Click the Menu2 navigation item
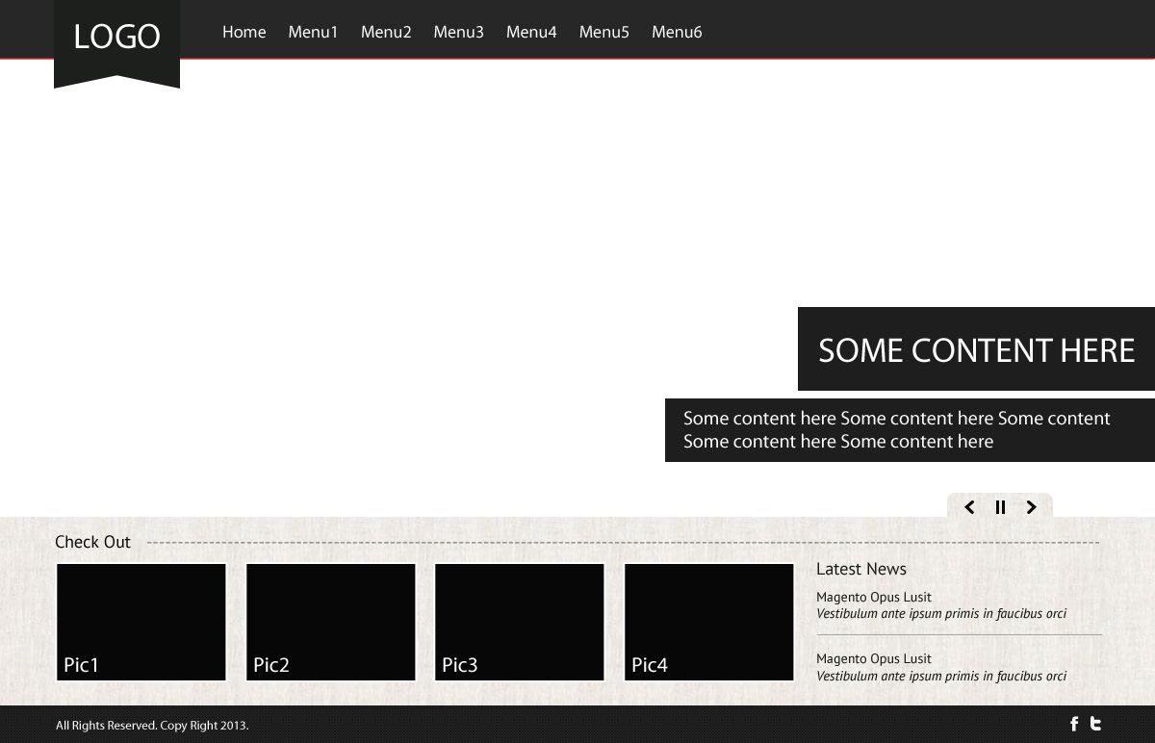Screen dimensions: 1155x743 pos(386,32)
